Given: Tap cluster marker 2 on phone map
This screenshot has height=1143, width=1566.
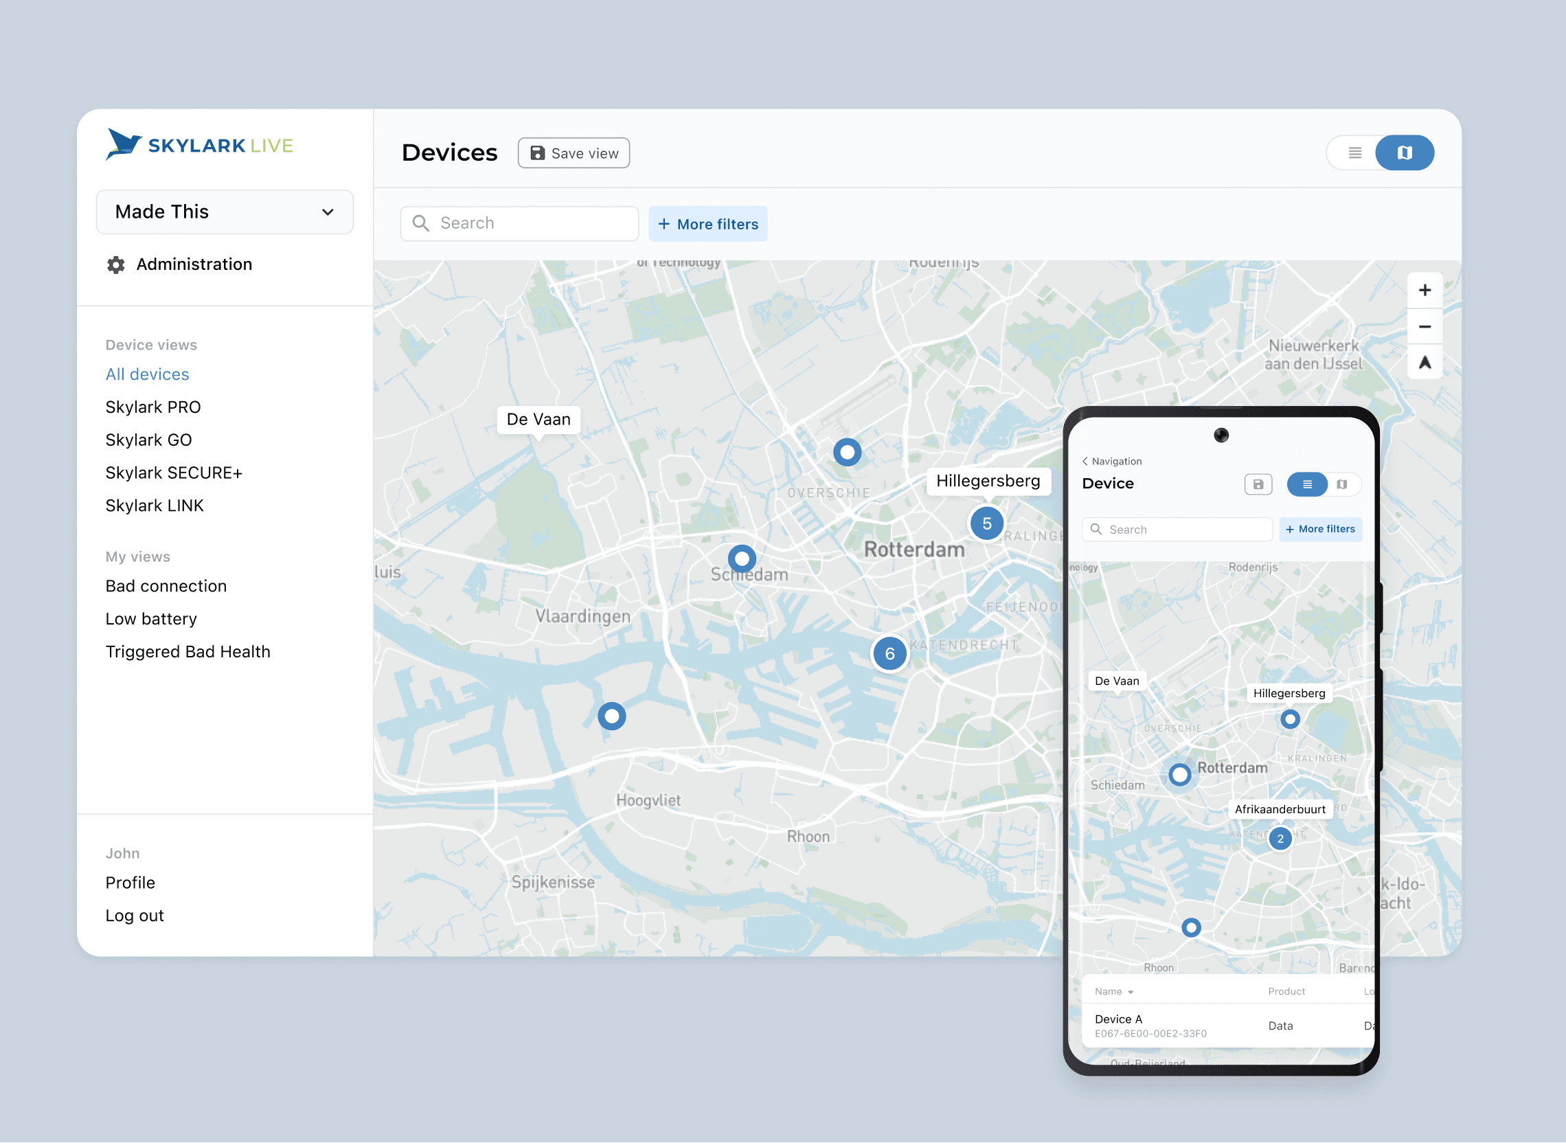Looking at the screenshot, I should [x=1280, y=839].
